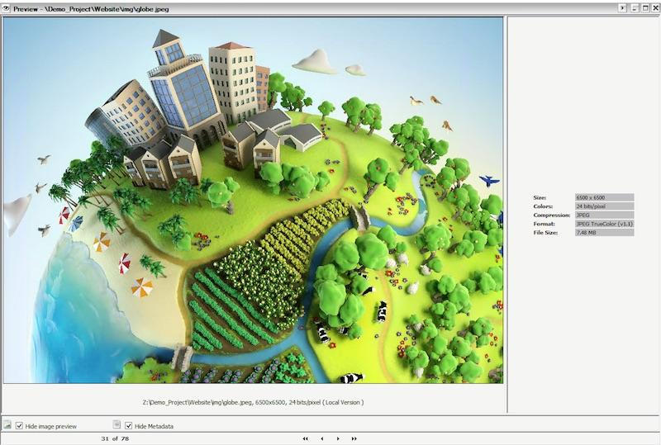Jump to the last image in the set
The image size is (661, 445).
click(354, 438)
